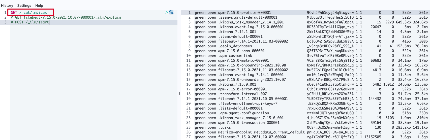Click filebeat-7.14.1-2021.11.03-000002 index name
This screenshot has height=140, width=430.
[253, 41]
